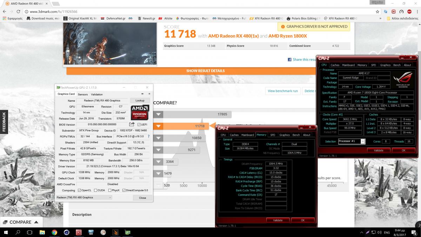
Task: Switch to GPU-Z Validation tab
Action: click(x=97, y=94)
